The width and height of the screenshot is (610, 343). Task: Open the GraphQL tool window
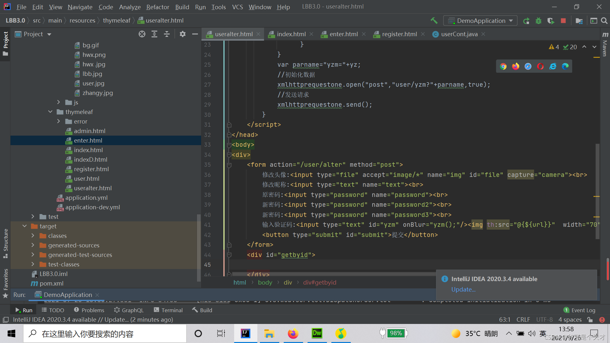pos(129,310)
